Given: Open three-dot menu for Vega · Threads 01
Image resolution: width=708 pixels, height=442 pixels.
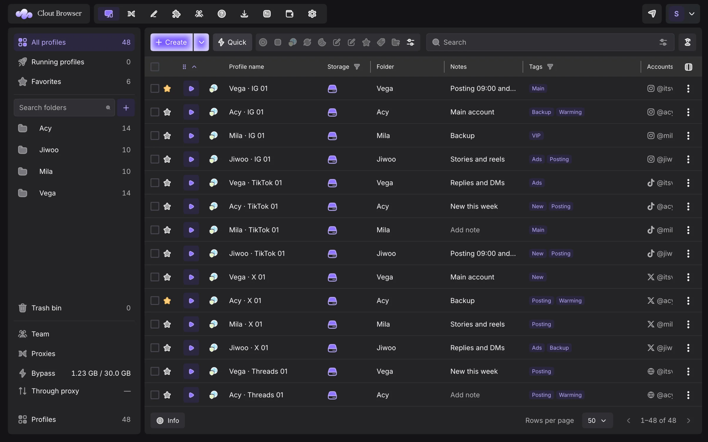Looking at the screenshot, I should coord(688,371).
